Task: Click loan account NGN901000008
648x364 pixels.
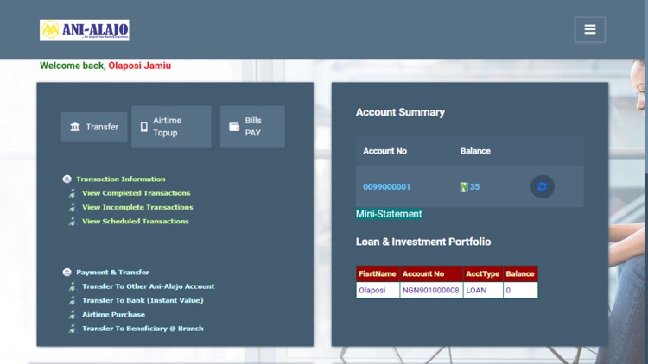Action: (x=431, y=290)
